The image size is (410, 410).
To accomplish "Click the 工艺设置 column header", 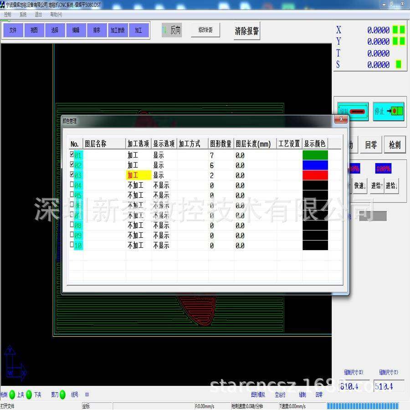I will pyautogui.click(x=289, y=143).
